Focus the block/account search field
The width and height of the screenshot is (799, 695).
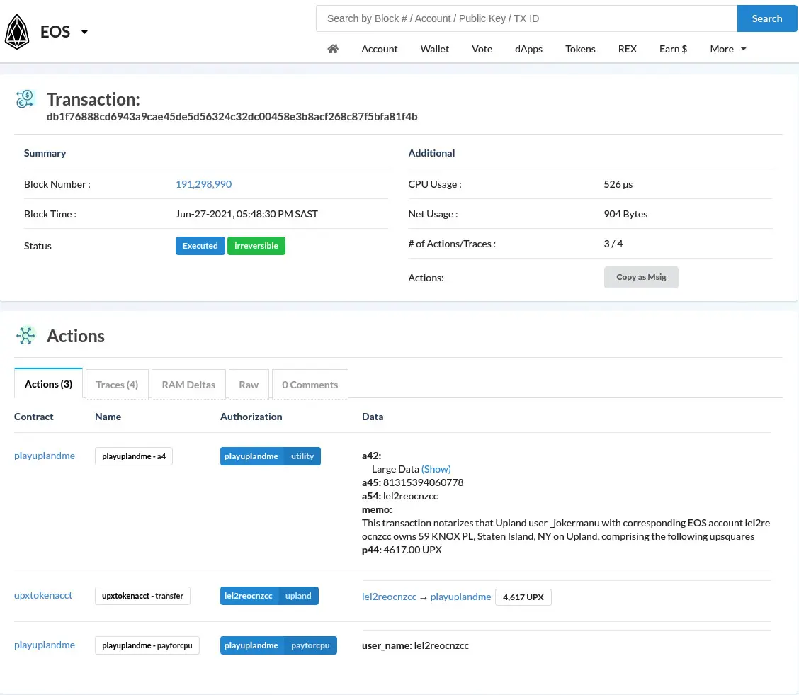pyautogui.click(x=526, y=18)
